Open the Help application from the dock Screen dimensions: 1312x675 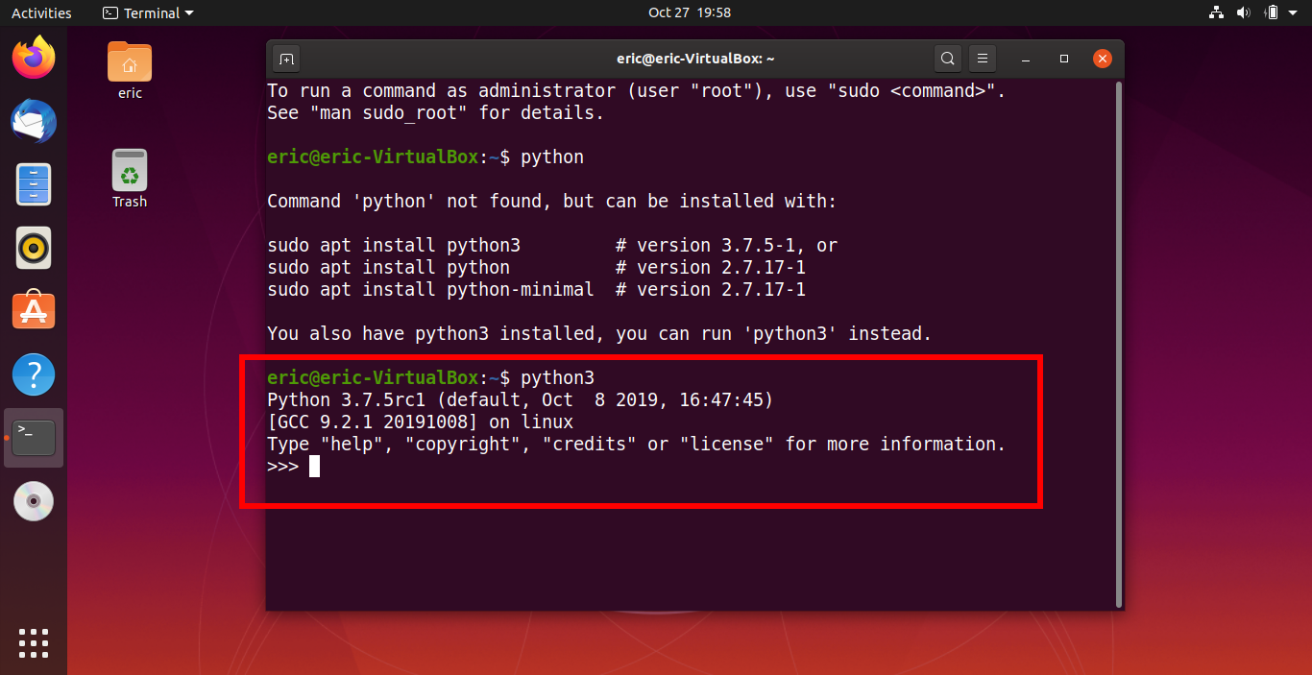click(x=34, y=374)
